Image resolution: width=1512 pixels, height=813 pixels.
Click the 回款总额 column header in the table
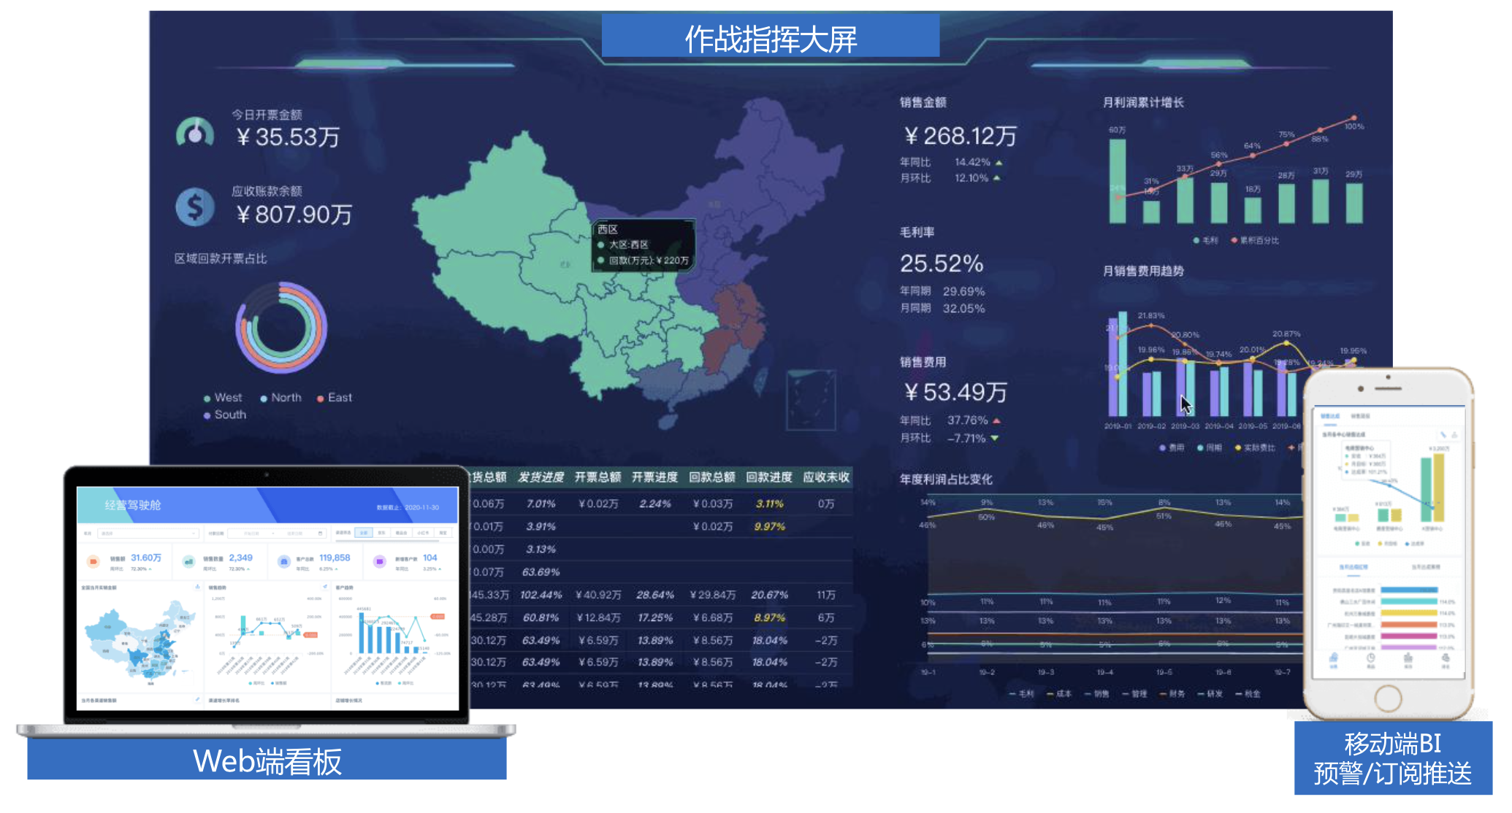pyautogui.click(x=712, y=477)
